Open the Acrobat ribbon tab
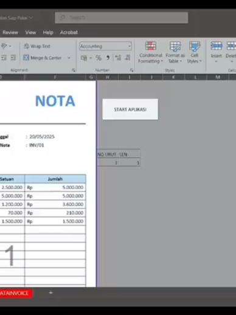Viewport: 236px width, 315px height. 69,32
